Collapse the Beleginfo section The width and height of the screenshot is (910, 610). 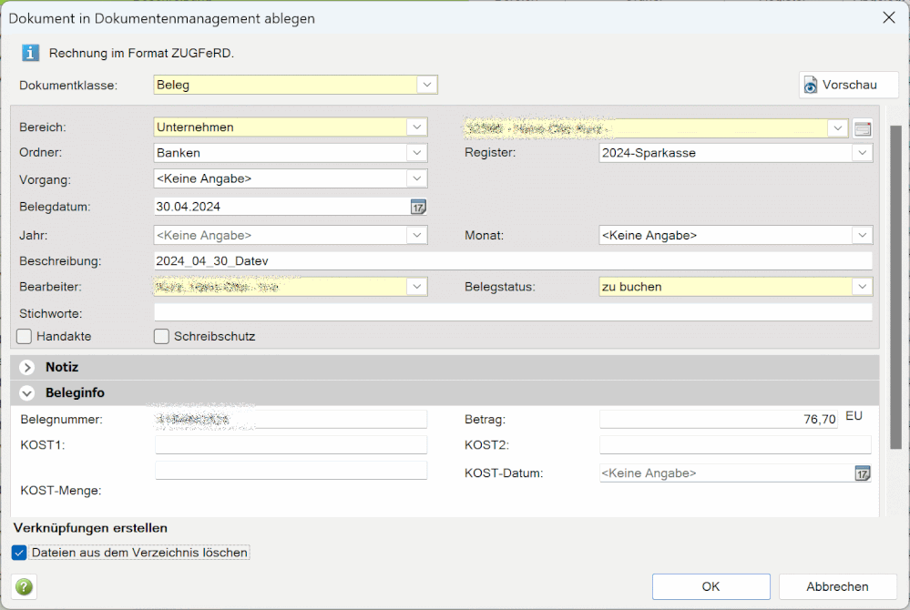[x=27, y=393]
